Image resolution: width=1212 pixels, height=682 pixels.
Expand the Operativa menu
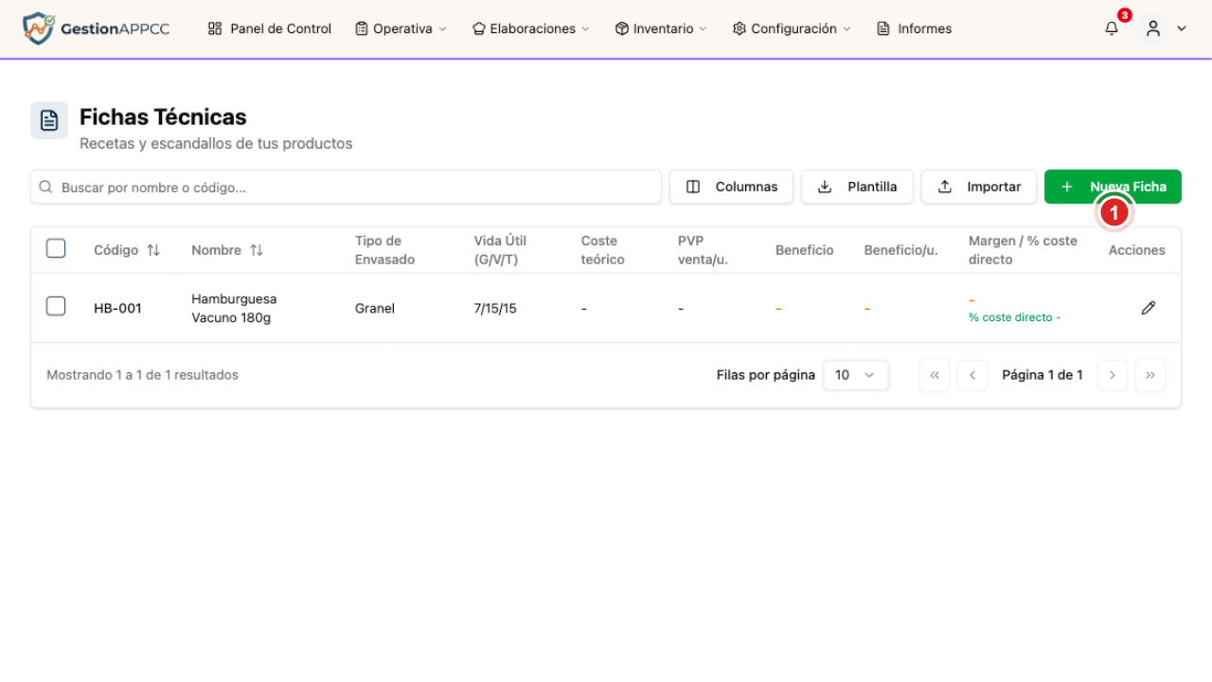coord(401,28)
